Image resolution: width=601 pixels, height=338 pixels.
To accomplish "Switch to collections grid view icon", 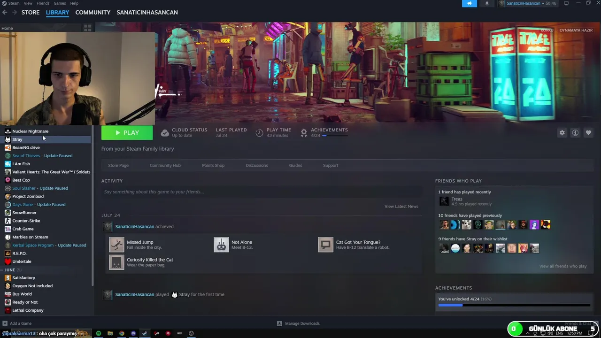I will [87, 28].
